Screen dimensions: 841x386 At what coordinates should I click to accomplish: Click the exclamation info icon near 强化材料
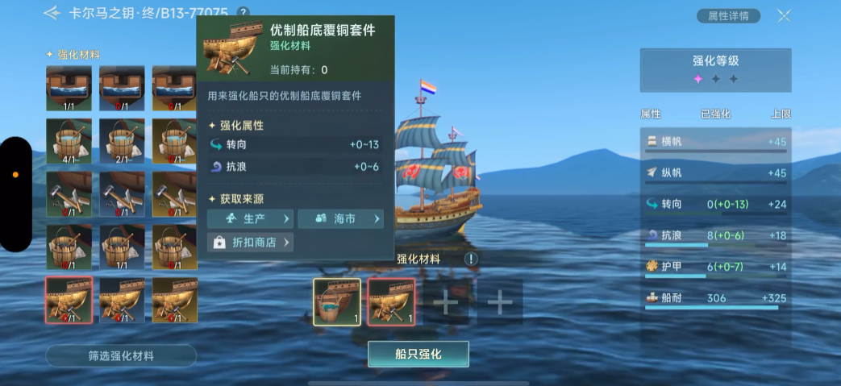(471, 259)
